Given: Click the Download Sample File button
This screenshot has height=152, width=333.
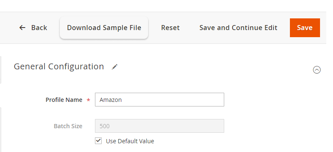Looking at the screenshot, I should coord(104,28).
